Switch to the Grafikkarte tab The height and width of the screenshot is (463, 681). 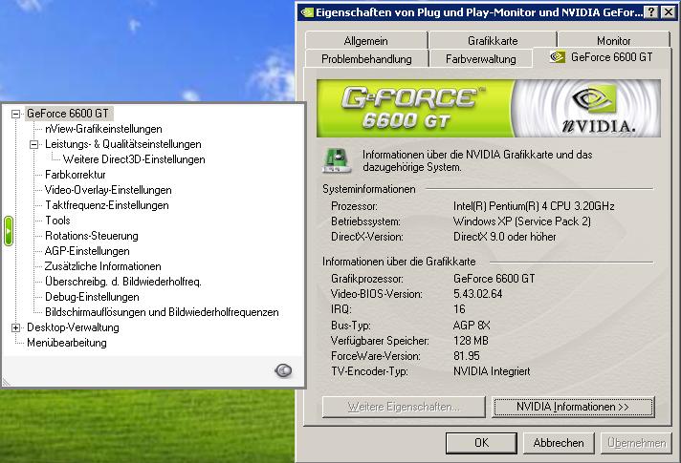coord(493,40)
